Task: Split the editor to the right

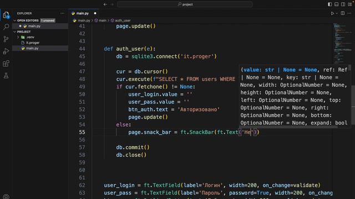Action: [x=343, y=13]
